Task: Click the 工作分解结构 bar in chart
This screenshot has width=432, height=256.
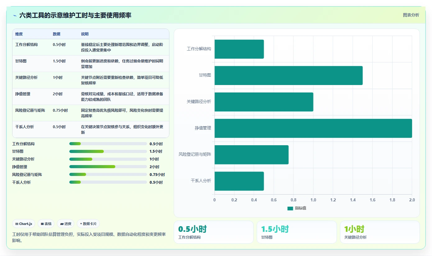Action: click(239, 49)
